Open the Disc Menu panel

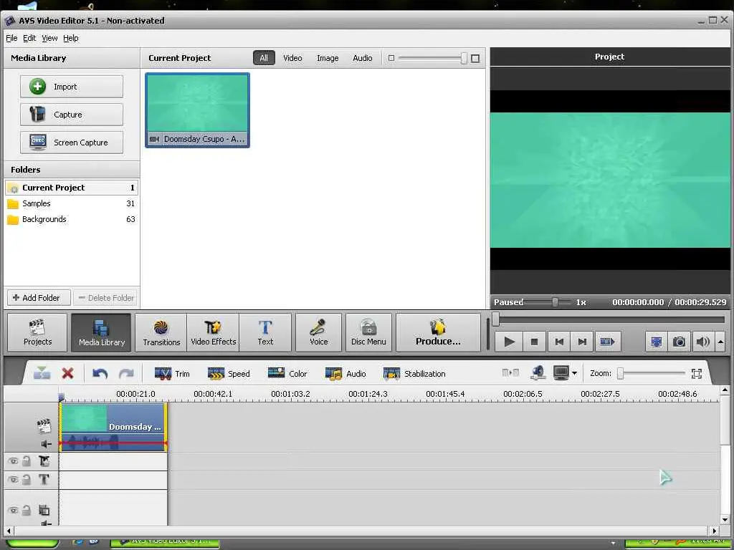[368, 332]
